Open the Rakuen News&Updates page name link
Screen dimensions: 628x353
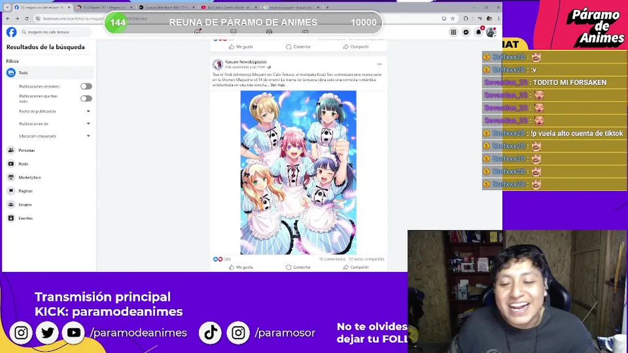pyautogui.click(x=246, y=62)
